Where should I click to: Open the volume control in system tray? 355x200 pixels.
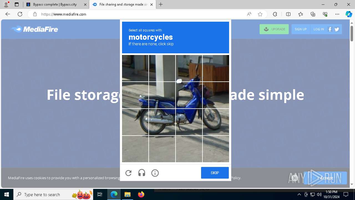pyautogui.click(x=319, y=194)
